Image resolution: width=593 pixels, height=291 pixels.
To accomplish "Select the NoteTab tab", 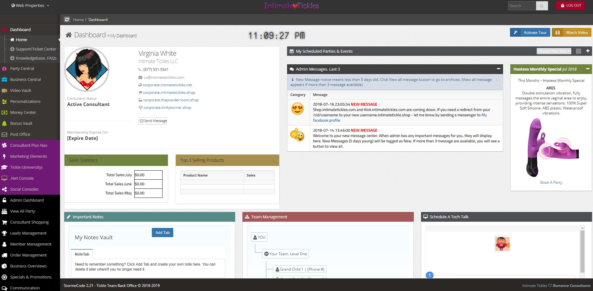I will [x=82, y=254].
